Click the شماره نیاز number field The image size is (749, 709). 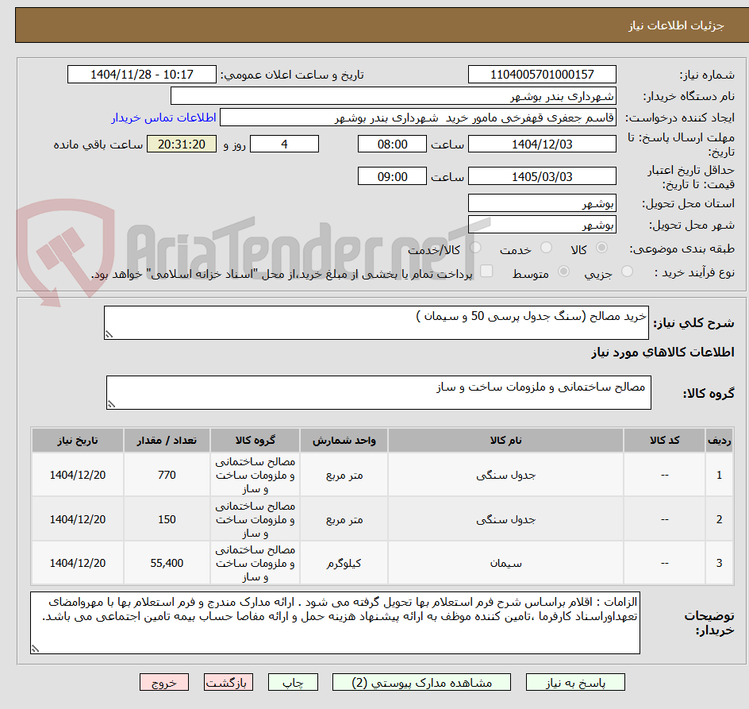coord(542,75)
